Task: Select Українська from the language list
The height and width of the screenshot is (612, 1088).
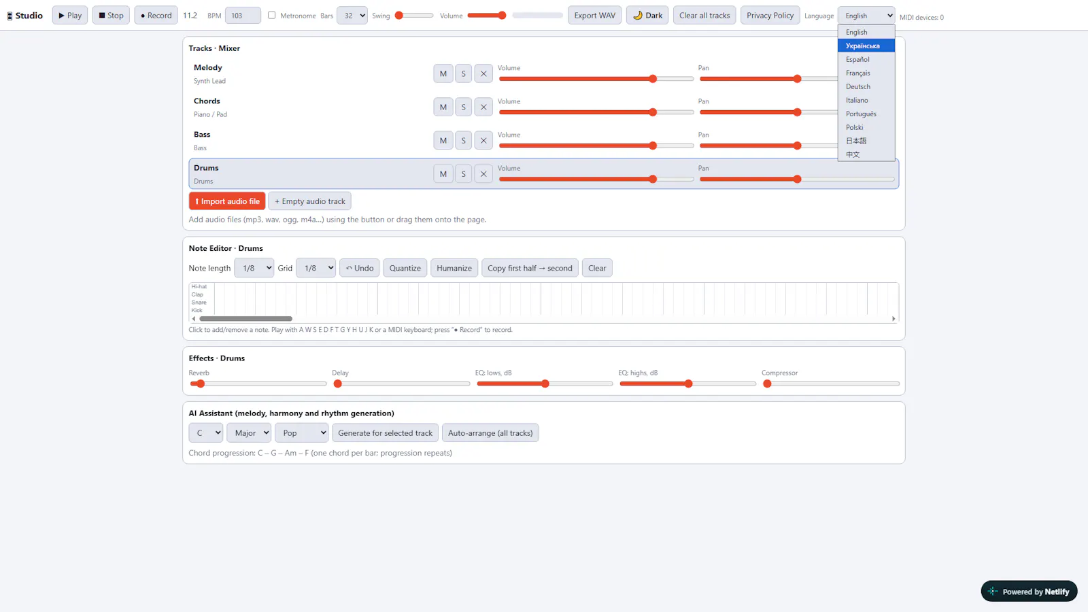Action: coord(866,46)
